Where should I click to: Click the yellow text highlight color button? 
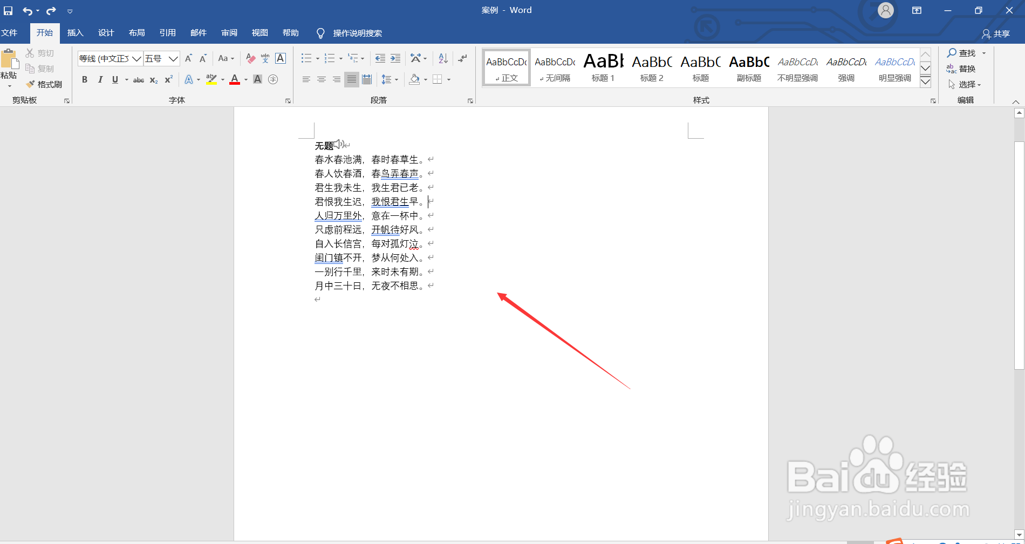(211, 79)
